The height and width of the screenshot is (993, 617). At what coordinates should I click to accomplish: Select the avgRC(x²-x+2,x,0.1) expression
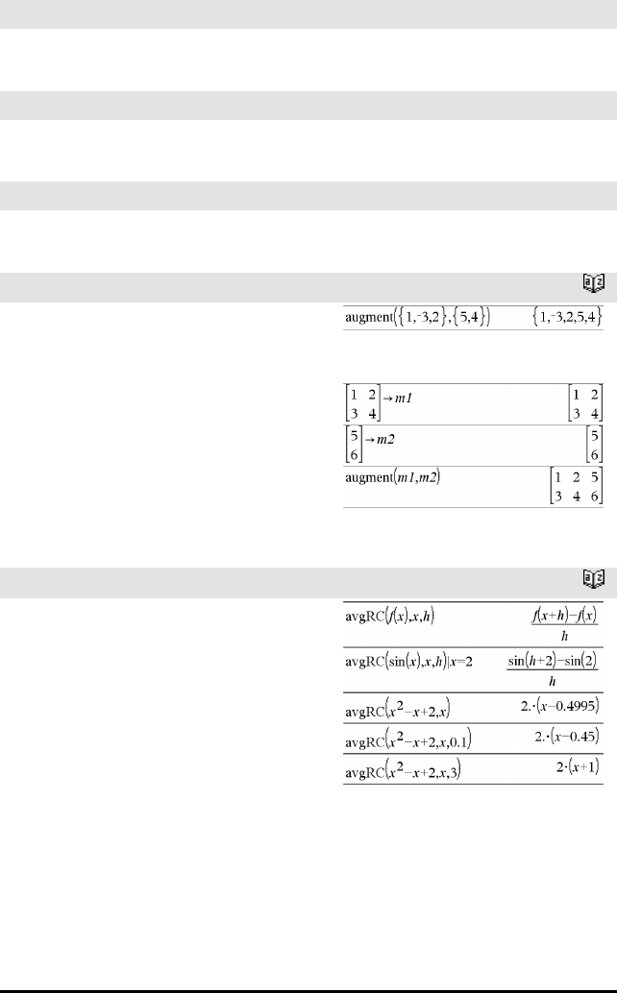(x=408, y=739)
